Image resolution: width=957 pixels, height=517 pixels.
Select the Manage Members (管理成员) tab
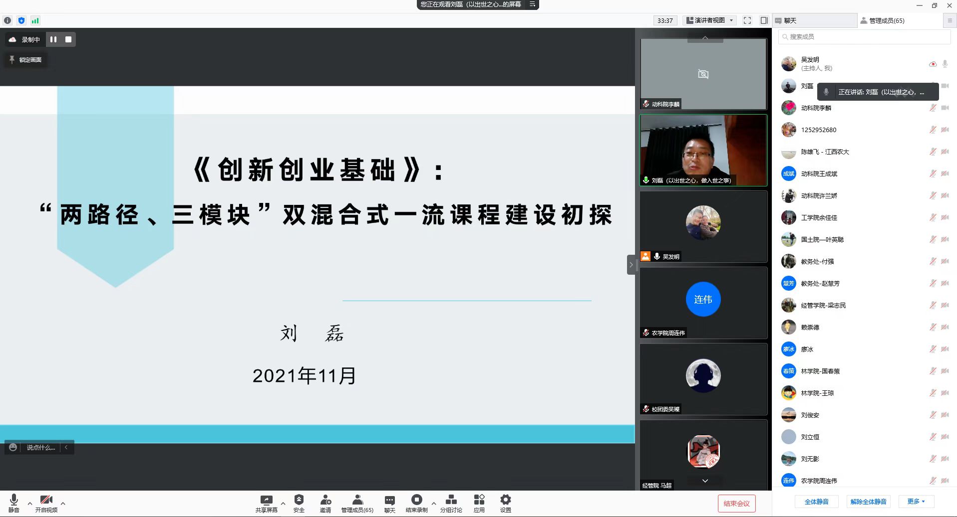(x=887, y=20)
